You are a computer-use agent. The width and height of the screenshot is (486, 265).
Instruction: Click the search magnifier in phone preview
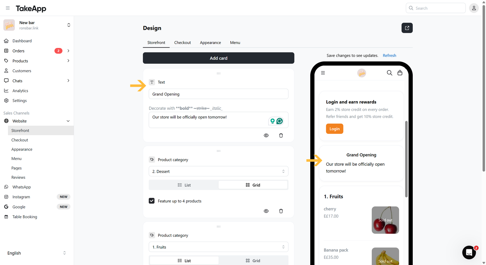click(389, 73)
